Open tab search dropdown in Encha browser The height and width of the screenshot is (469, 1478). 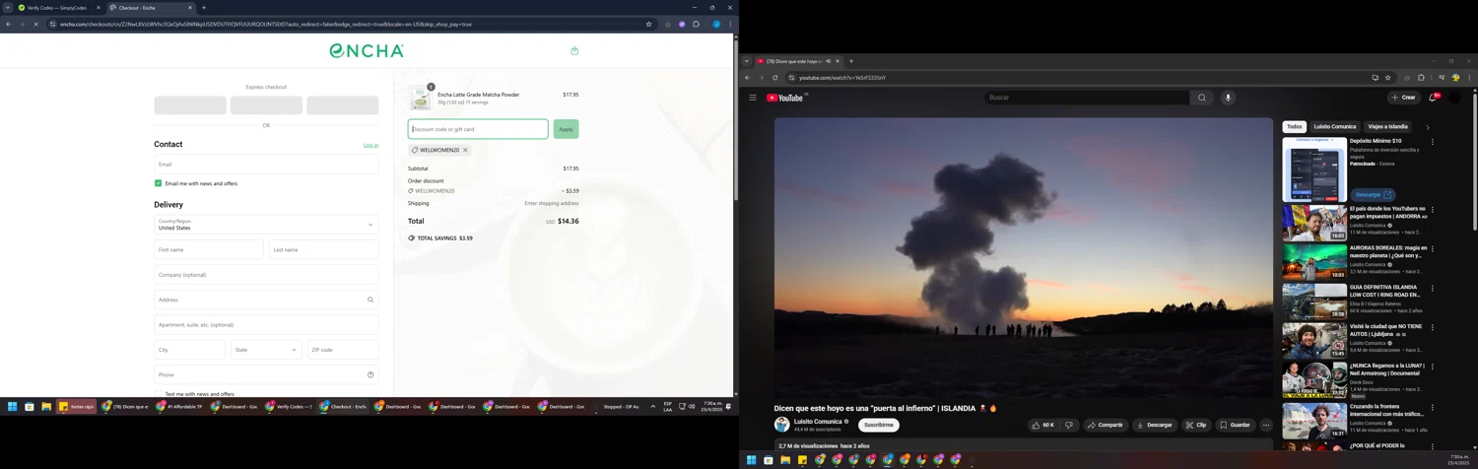(6, 8)
